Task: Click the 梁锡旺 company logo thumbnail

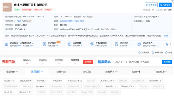Action: click(x=7, y=7)
